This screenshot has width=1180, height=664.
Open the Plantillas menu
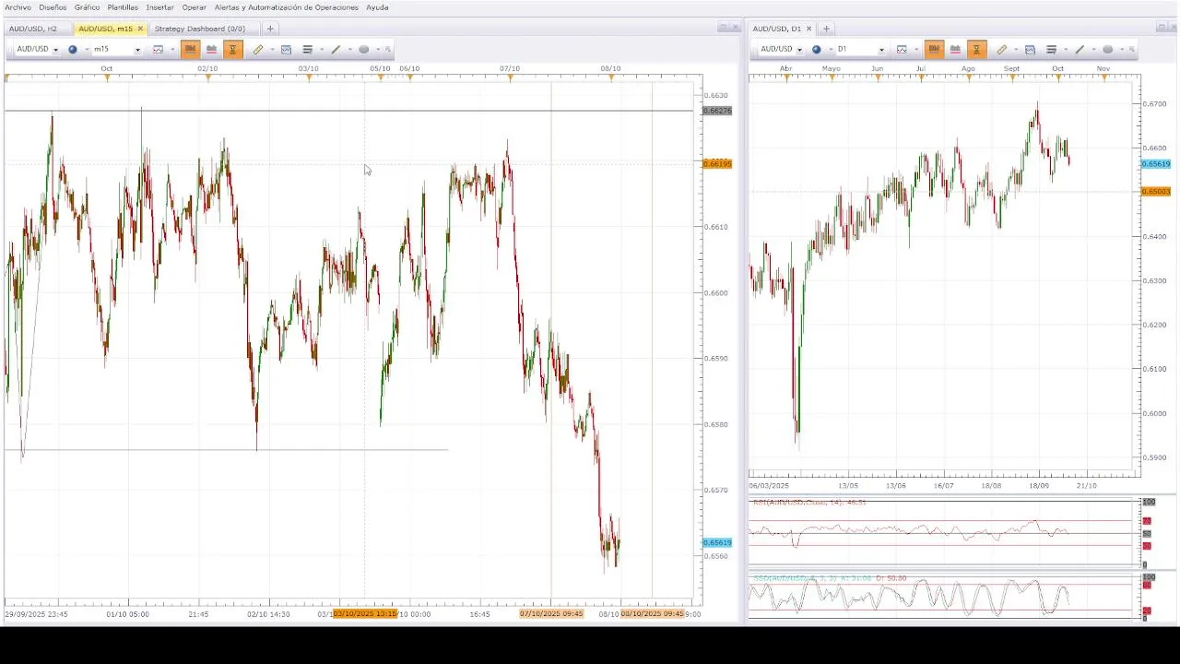pos(123,7)
